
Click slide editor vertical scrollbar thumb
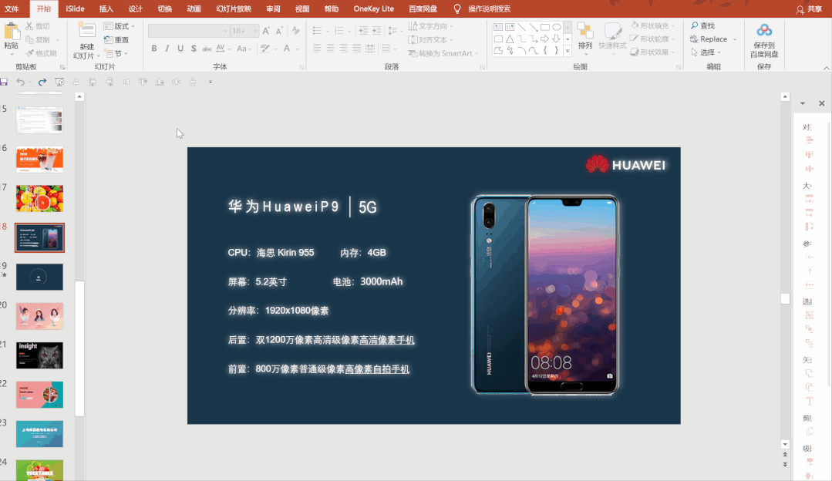[785, 298]
